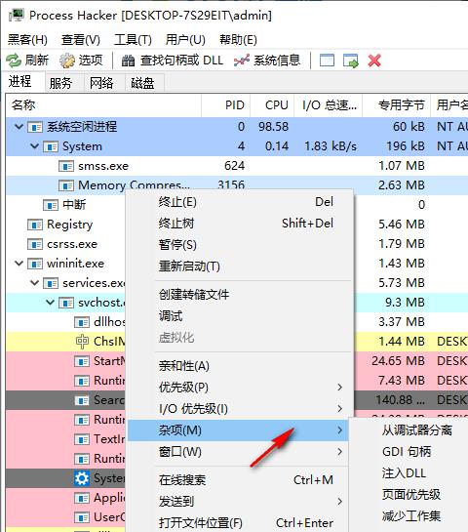Screen dimensions: 468x532
Task: Open the 查看(V) view menu
Action: (81, 40)
